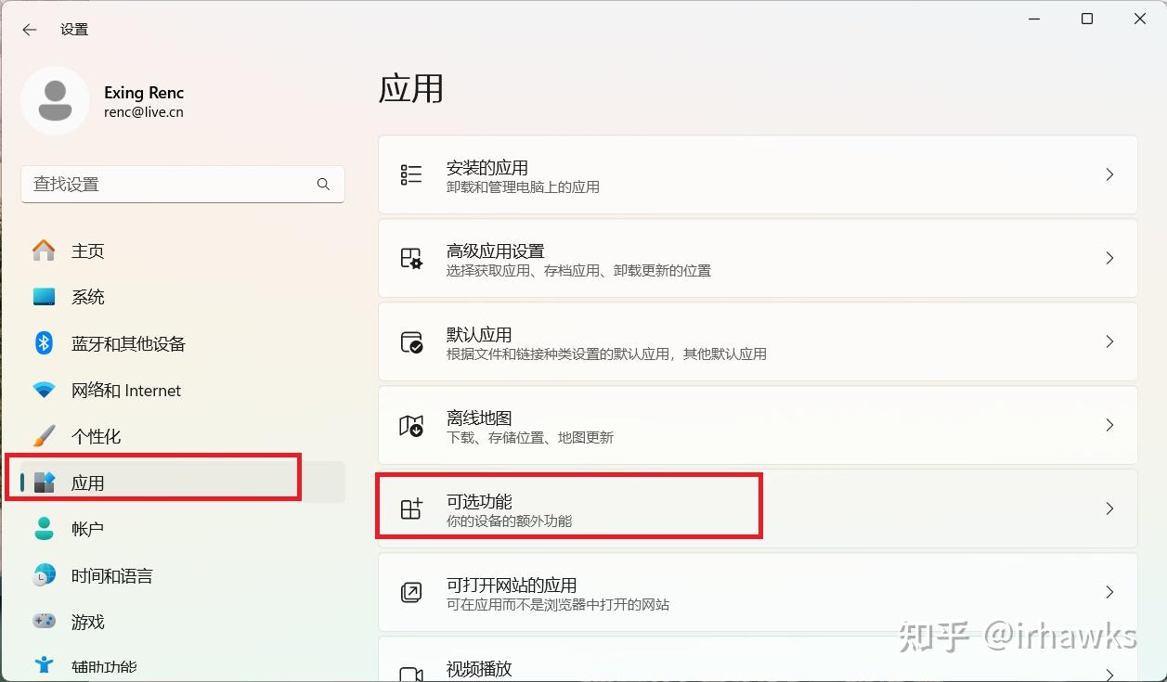Click the 离线地图 map icon
Viewport: 1167px width, 682px height.
pos(411,425)
